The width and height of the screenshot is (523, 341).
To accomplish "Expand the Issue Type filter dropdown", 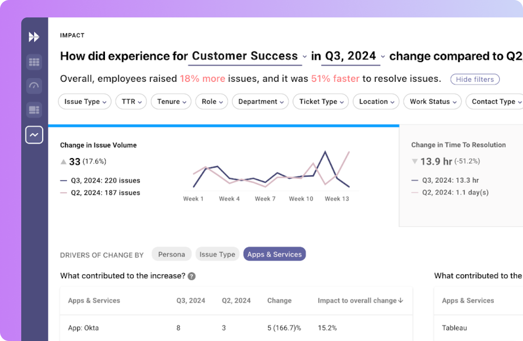I will click(x=85, y=102).
